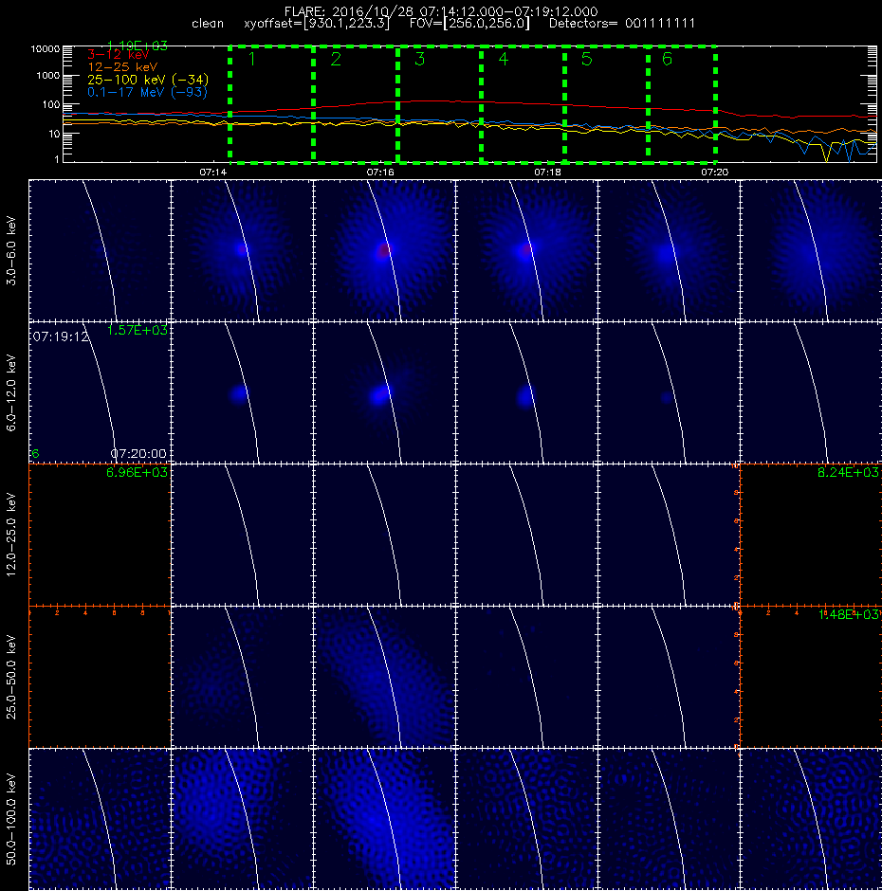Click the 25.0-50.0 keV row label
882x891 pixels.
(11, 677)
